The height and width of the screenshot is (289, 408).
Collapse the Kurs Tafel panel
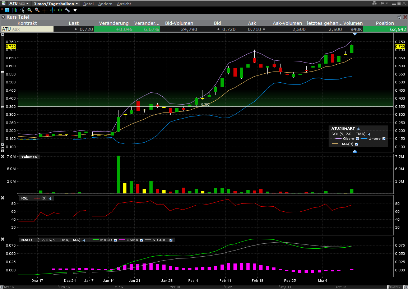point(3,17)
